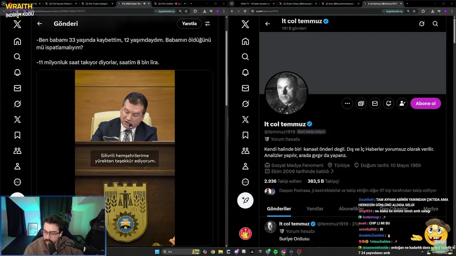
Task: Open Notifications bell in left window sidebar
Action: coord(17,73)
